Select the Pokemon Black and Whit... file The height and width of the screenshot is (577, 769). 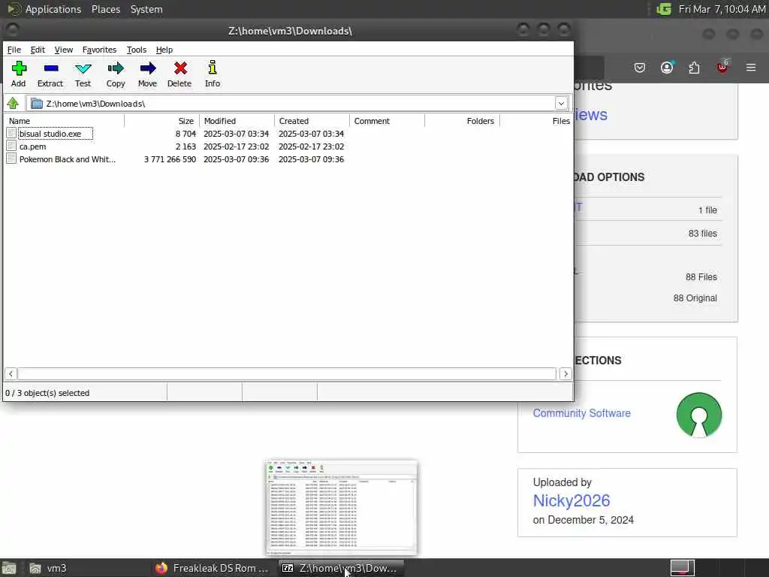(x=68, y=159)
